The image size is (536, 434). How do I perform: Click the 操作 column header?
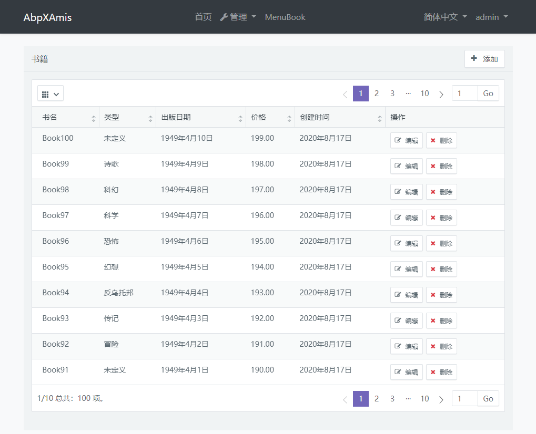(398, 117)
